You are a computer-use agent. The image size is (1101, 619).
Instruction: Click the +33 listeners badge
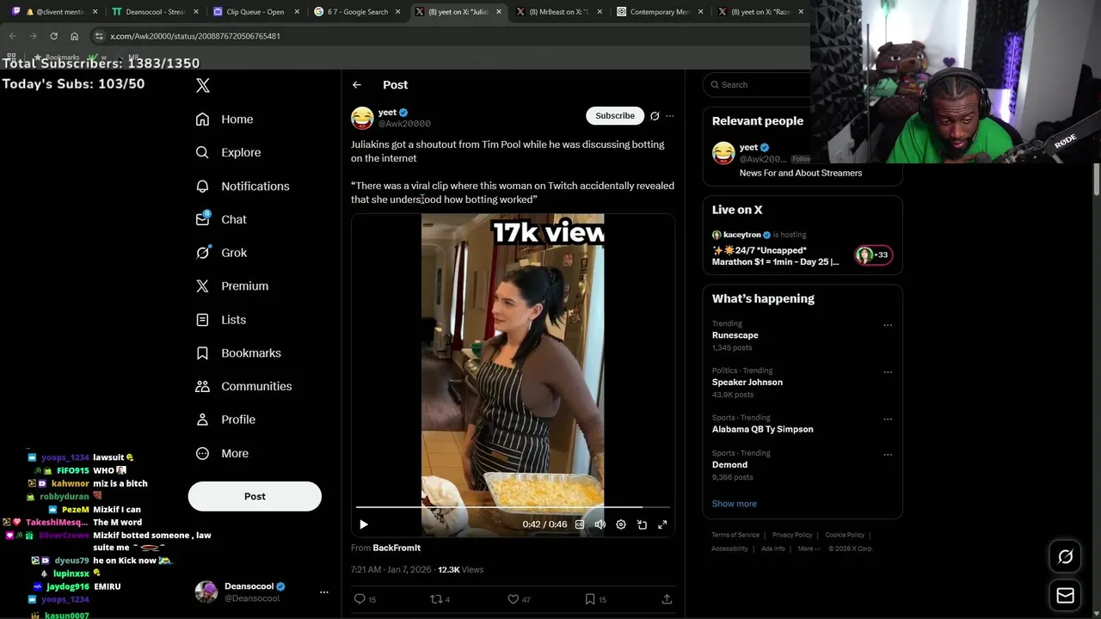click(x=873, y=254)
